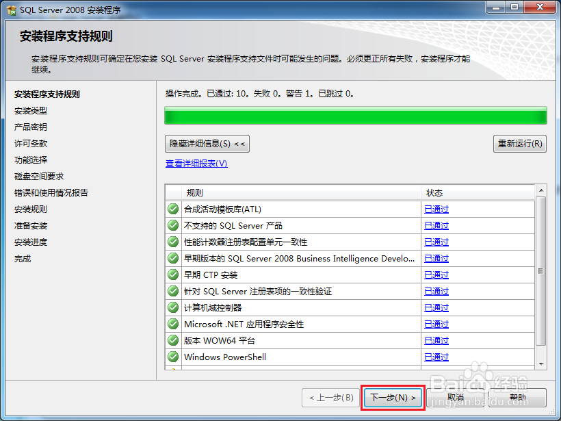Click the check icon next to 早期 CTP 安装
Image resolution: width=561 pixels, height=421 pixels.
click(x=172, y=275)
